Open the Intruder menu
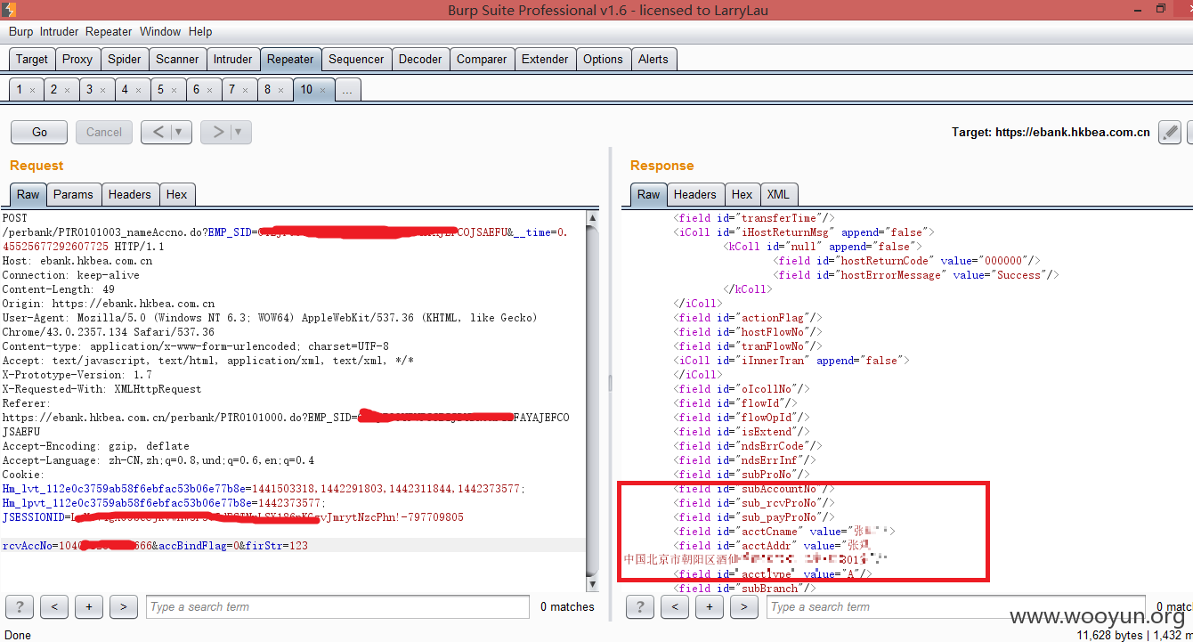The image size is (1193, 642). 59,31
